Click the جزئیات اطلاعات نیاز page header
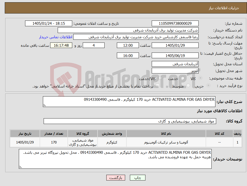This screenshot has width=247, height=186. tap(224, 8)
